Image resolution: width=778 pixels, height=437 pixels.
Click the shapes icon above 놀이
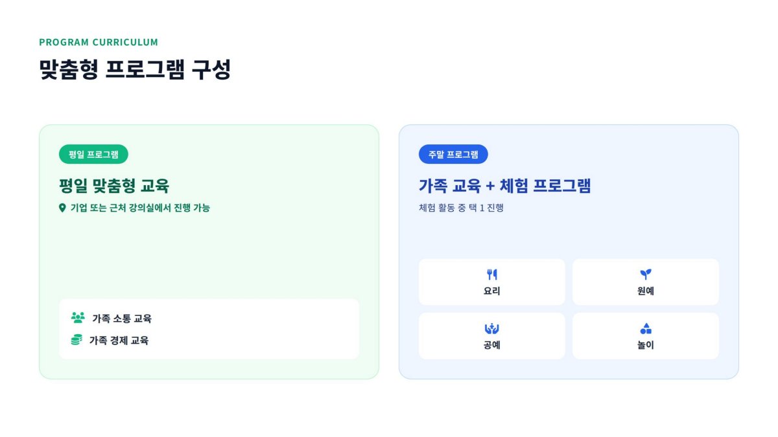click(x=646, y=329)
